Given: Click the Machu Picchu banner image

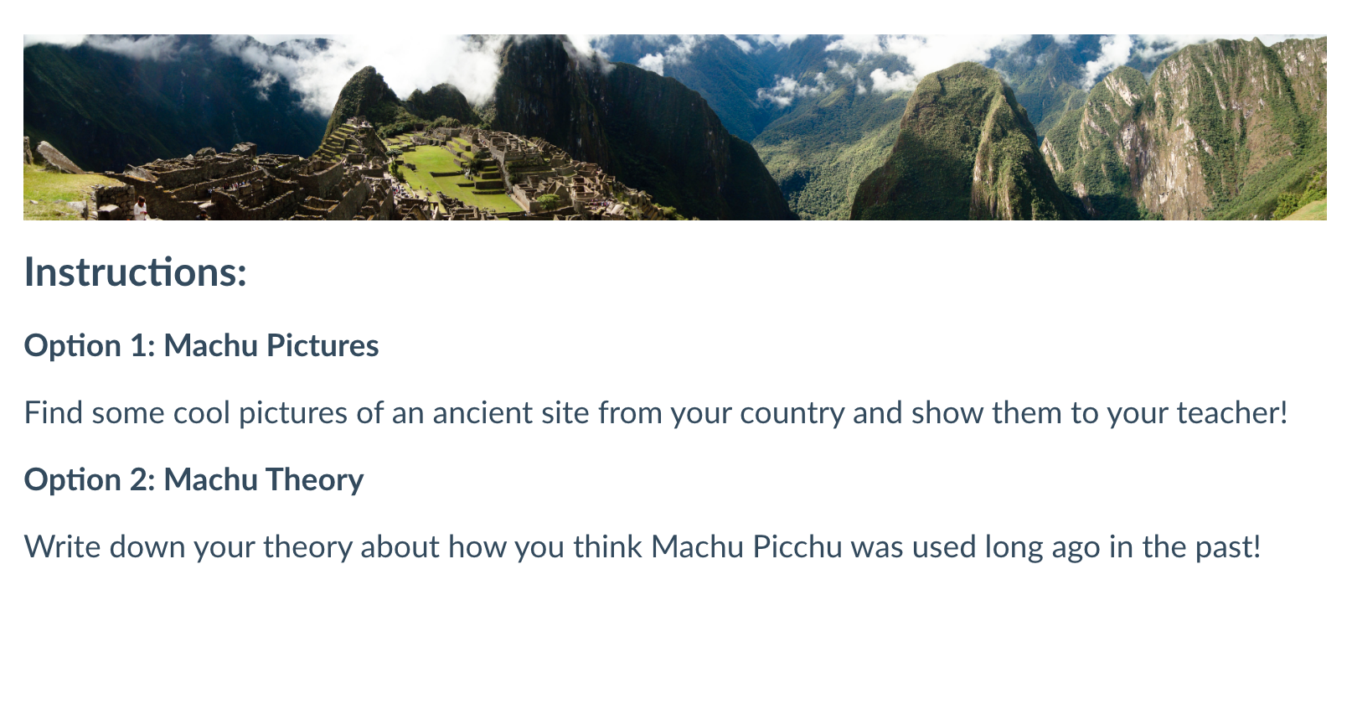Looking at the screenshot, I should tap(675, 127).
